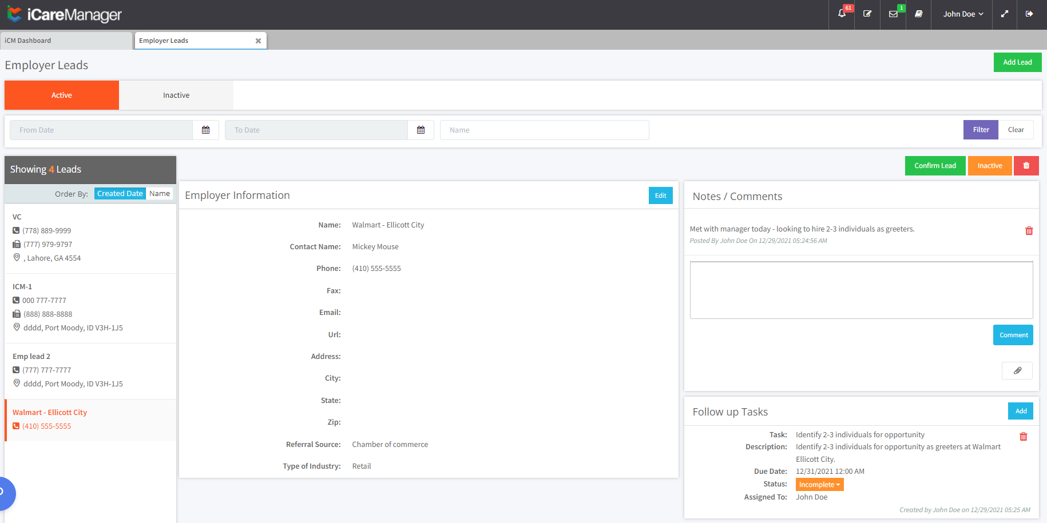Close the Employer Leads tab
The height and width of the screenshot is (523, 1047).
258,41
